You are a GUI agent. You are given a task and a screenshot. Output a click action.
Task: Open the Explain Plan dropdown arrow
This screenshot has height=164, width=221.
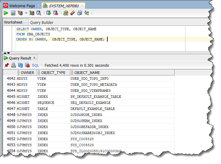(26, 13)
